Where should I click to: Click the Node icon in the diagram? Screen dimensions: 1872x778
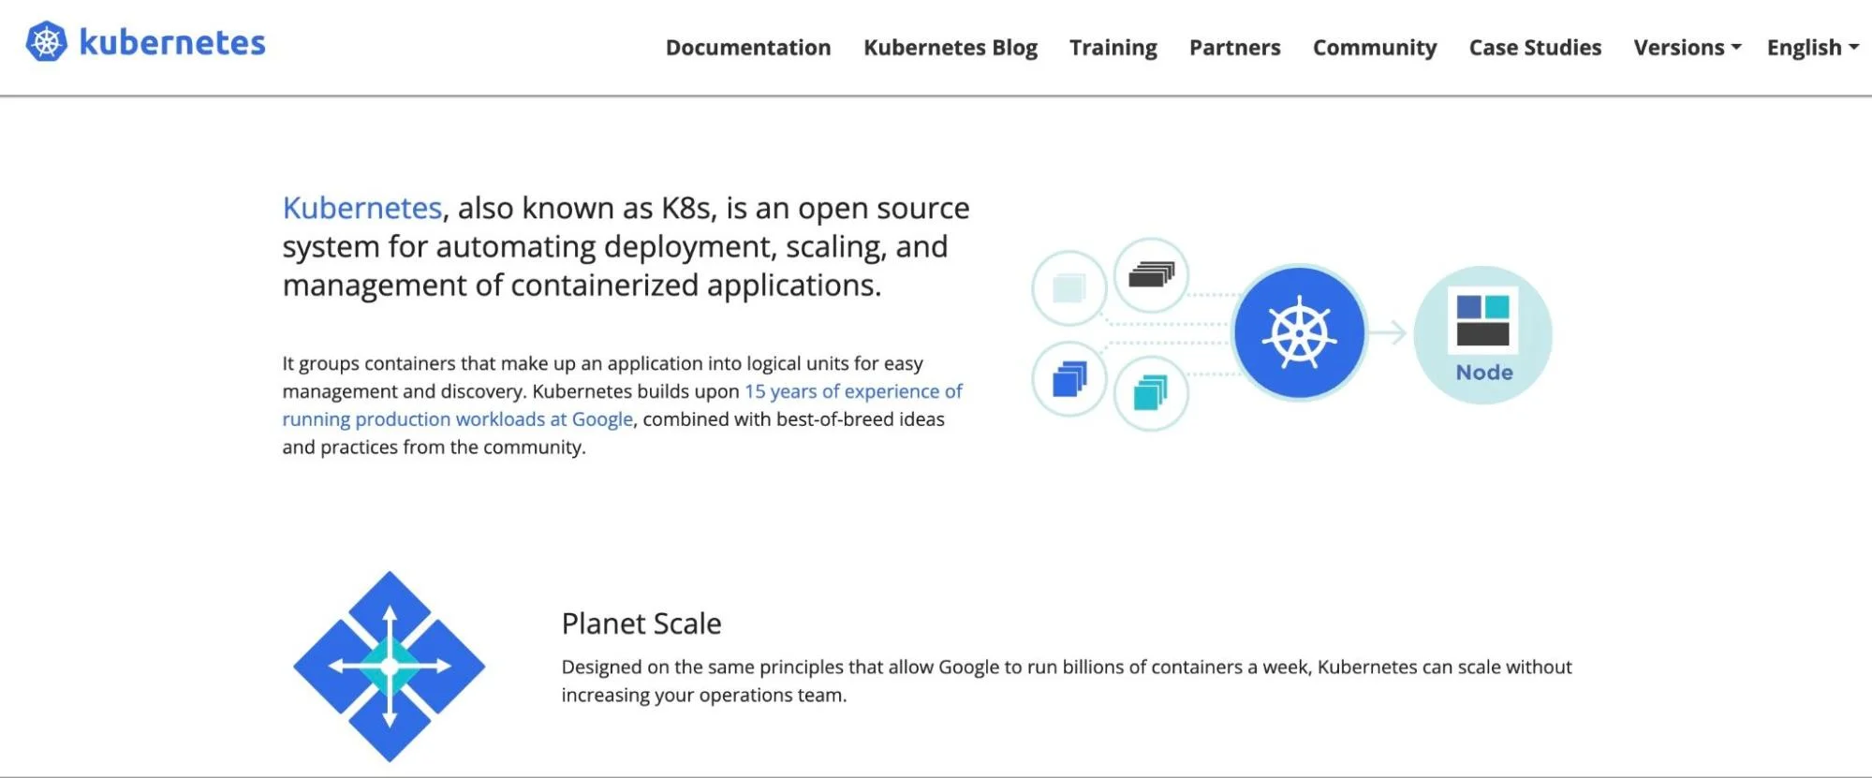(x=1482, y=335)
